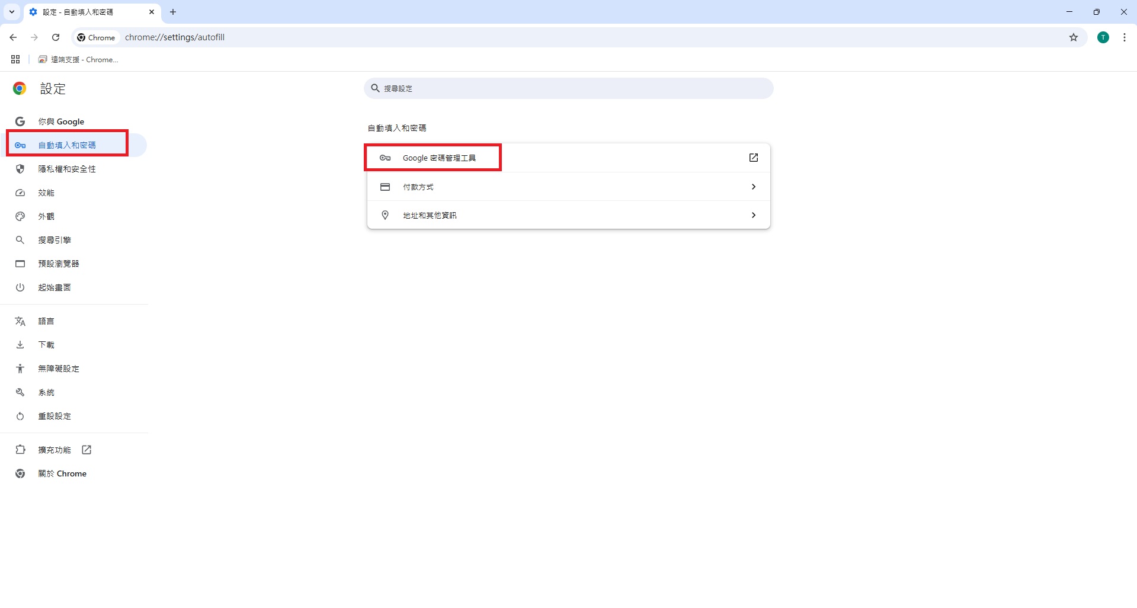Screen dimensions: 1137x608
Task: Open the 系統 wrench settings icon
Action: [x=20, y=392]
